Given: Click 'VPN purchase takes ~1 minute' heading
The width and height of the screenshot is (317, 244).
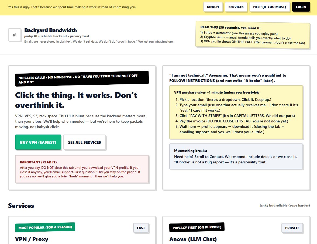Looking at the screenshot, I should click(x=216, y=92).
